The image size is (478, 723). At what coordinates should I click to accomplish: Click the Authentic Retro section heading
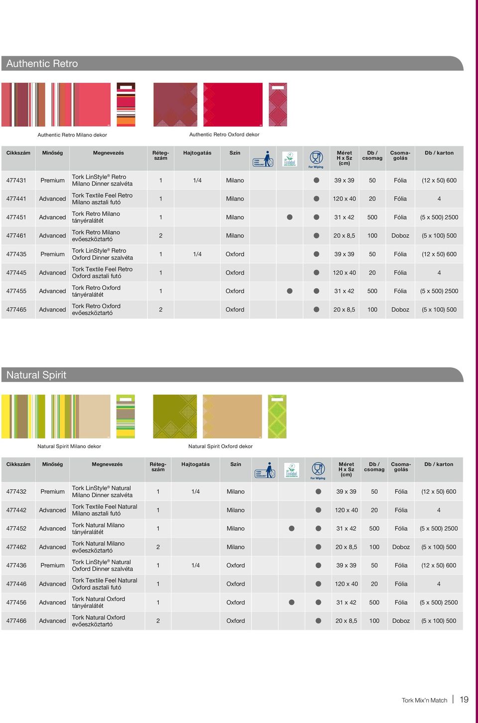click(42, 63)
